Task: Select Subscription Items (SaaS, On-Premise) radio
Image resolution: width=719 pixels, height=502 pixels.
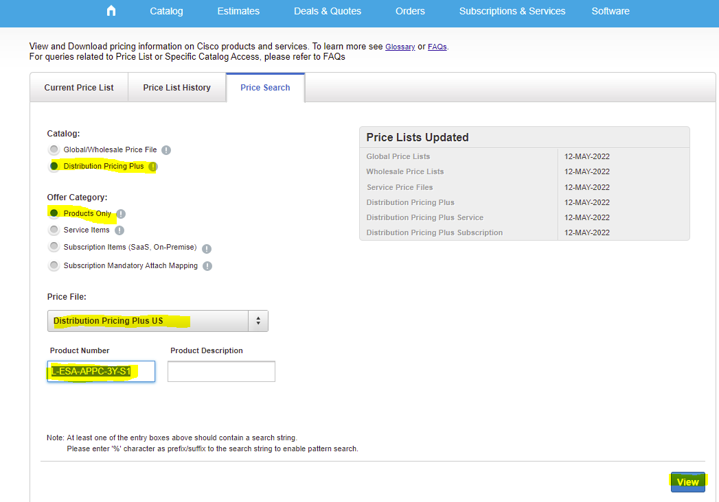Action: tap(54, 246)
